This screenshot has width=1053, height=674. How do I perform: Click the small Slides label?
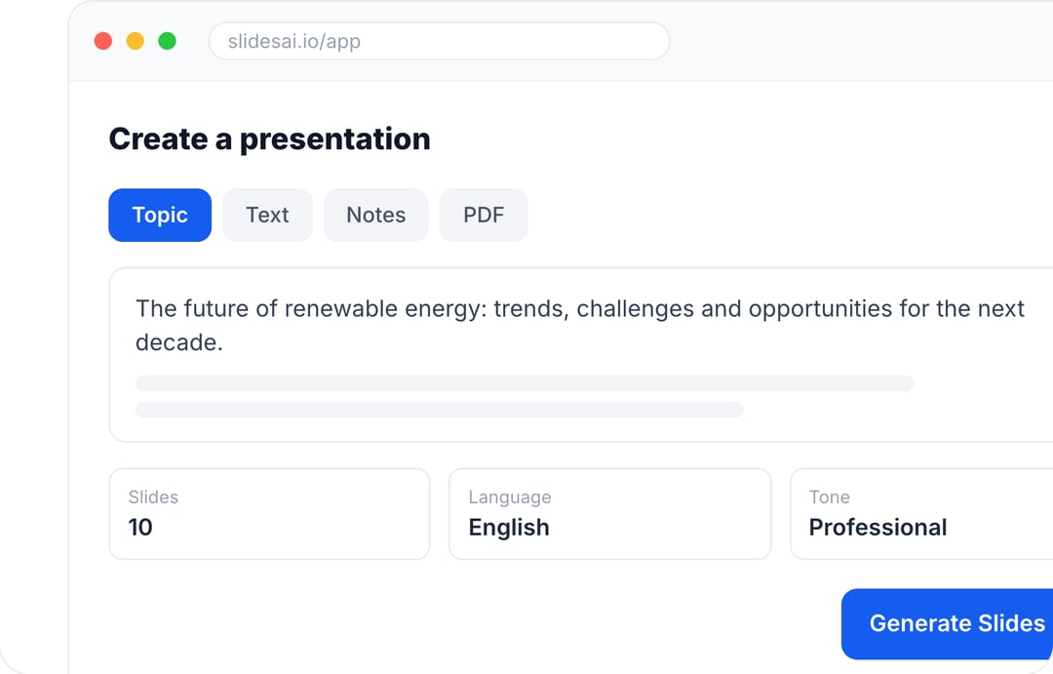tap(153, 497)
